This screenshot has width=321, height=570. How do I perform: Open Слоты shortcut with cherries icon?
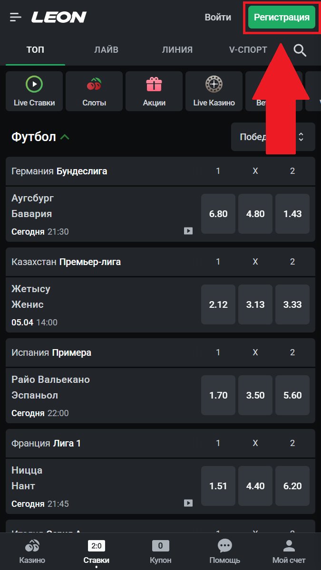[94, 91]
